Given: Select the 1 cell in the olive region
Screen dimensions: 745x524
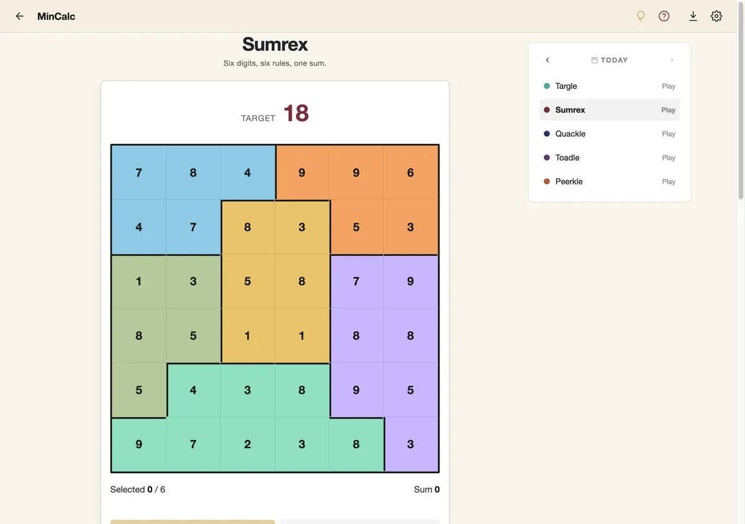Looking at the screenshot, I should tap(138, 281).
